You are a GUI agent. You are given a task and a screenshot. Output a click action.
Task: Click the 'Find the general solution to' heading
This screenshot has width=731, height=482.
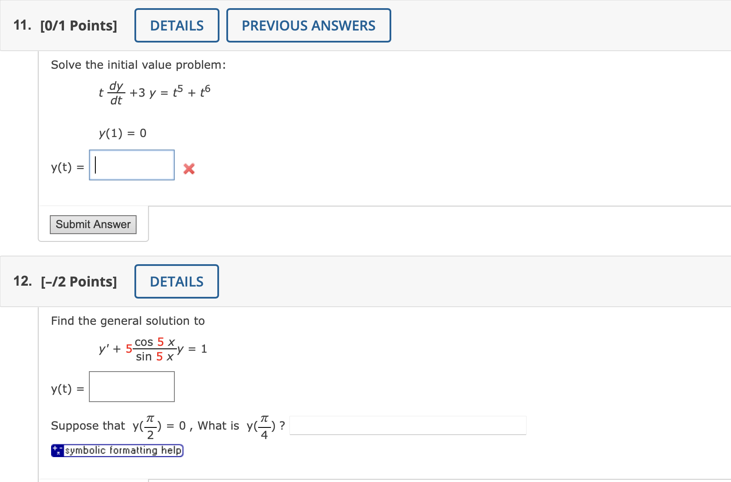pos(128,320)
